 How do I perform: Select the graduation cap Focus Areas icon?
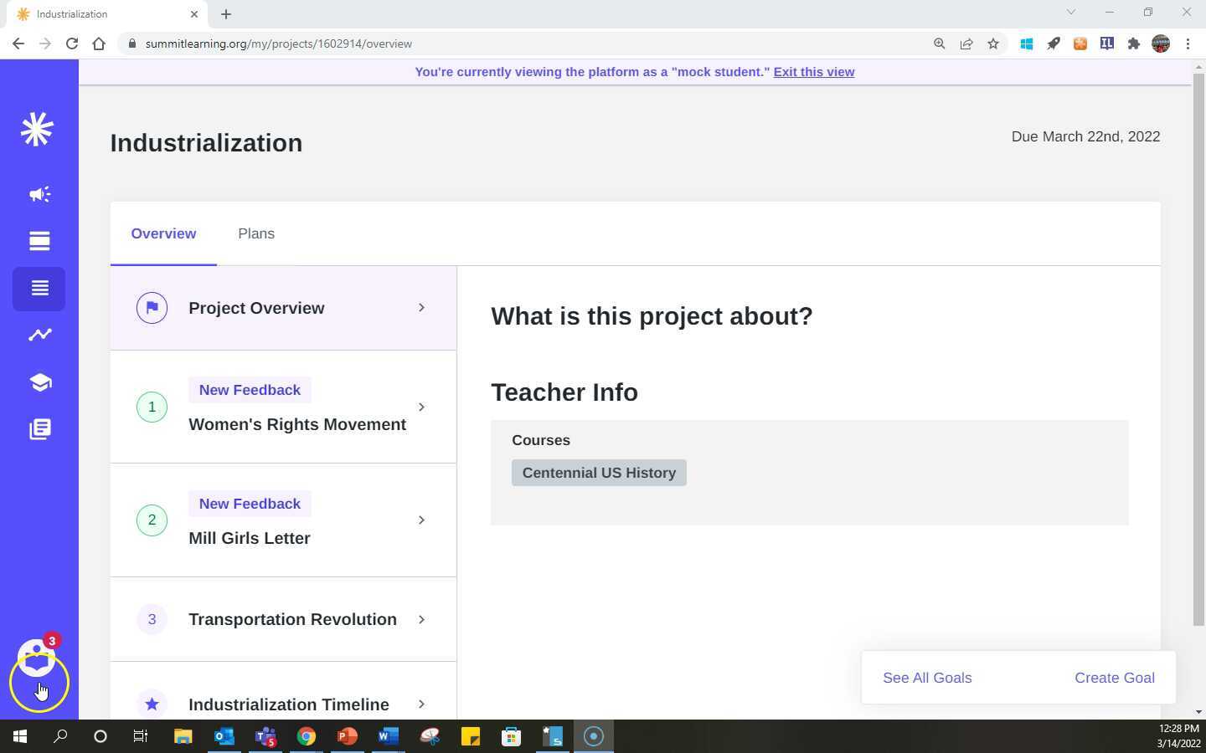coord(39,382)
